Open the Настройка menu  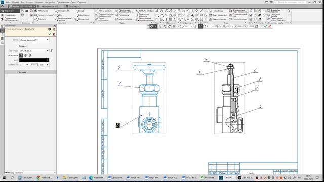[50, 2]
